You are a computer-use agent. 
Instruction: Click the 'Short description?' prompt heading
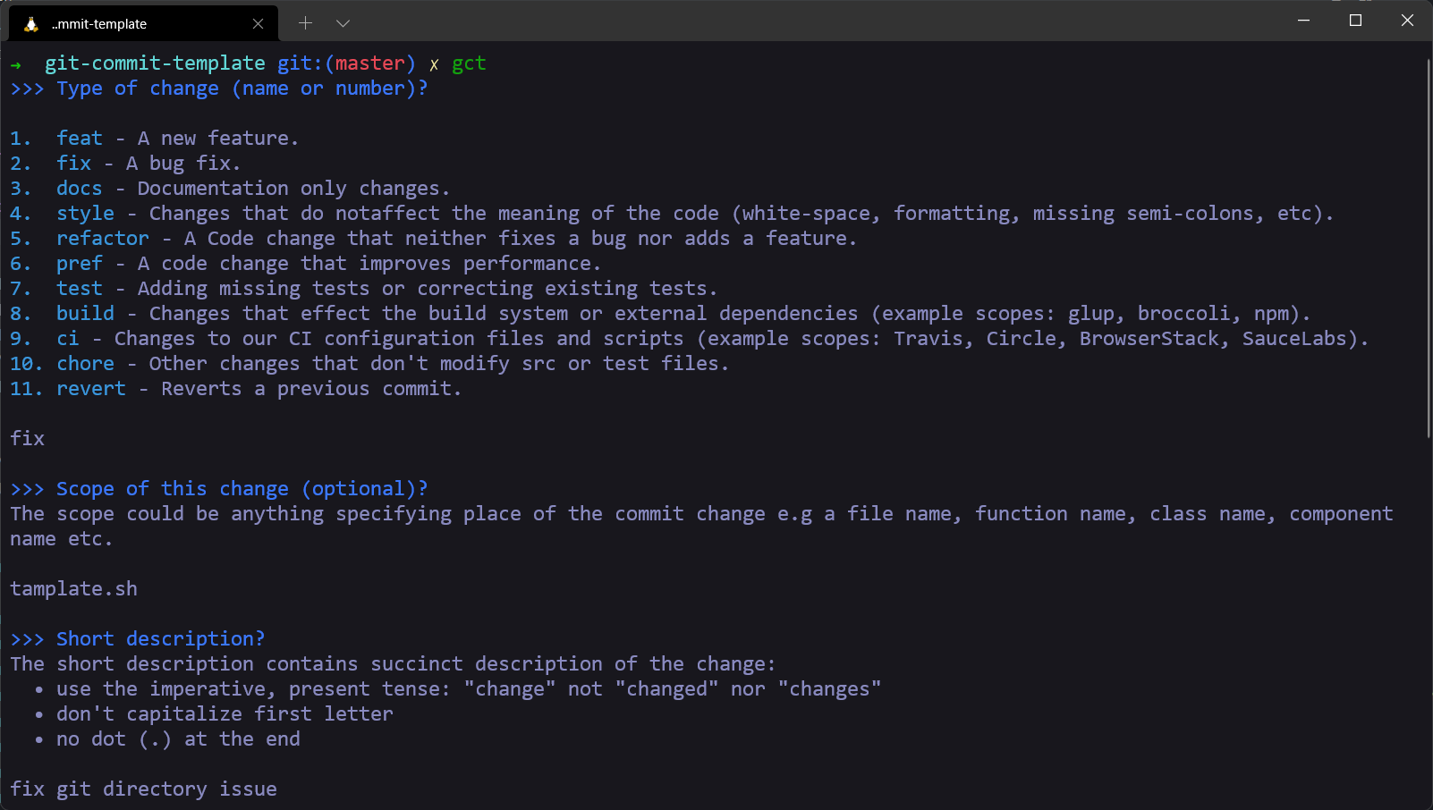[160, 639]
